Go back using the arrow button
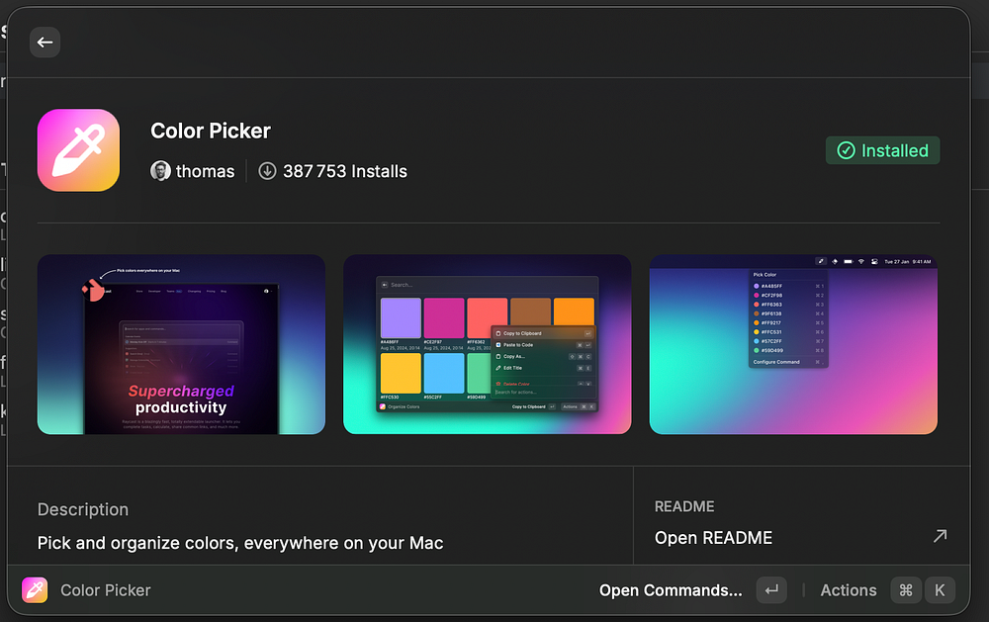 point(45,43)
